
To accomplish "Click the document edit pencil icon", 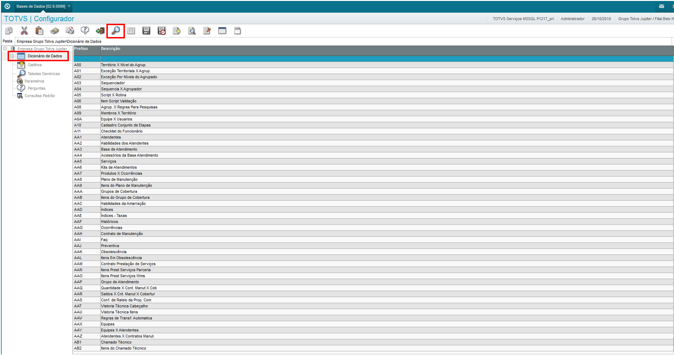I will tap(207, 31).
